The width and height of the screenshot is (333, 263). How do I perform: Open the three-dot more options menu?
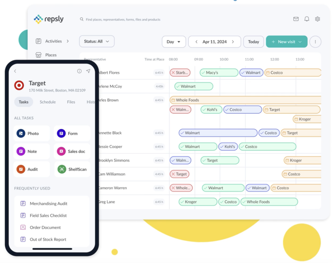[x=315, y=42]
